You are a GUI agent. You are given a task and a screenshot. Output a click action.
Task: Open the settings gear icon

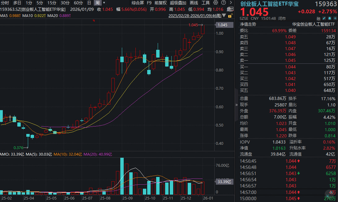coord(216,3)
